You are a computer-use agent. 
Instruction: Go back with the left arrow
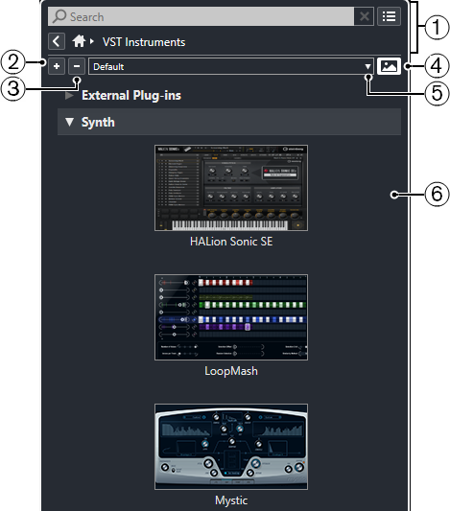point(57,41)
